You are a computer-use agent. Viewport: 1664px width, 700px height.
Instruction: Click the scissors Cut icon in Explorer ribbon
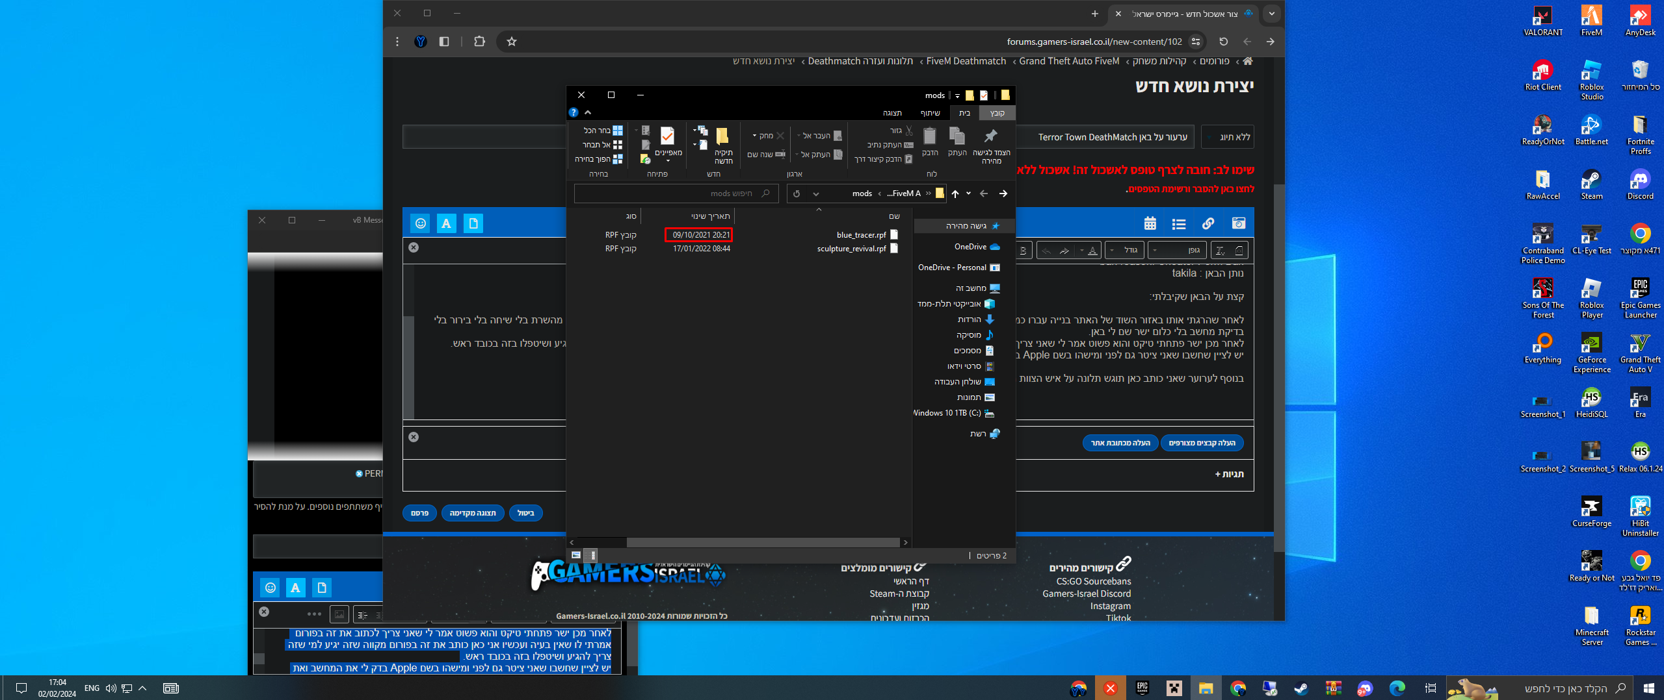click(908, 131)
